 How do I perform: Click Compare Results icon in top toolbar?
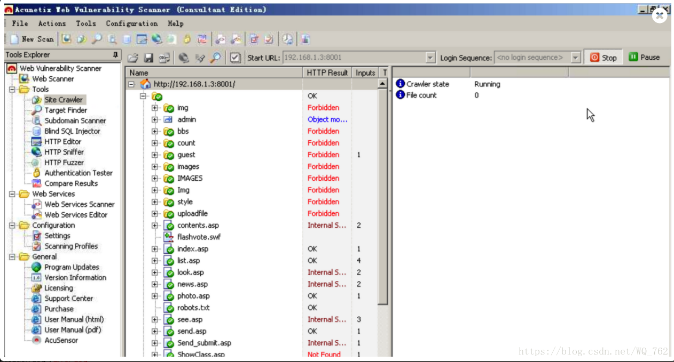(x=202, y=39)
